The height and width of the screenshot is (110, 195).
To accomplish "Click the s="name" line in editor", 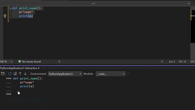I will pos(26,12).
